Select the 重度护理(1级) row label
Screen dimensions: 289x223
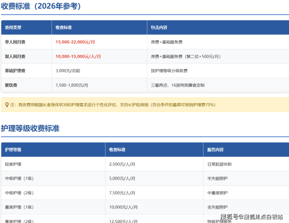(x=19, y=207)
